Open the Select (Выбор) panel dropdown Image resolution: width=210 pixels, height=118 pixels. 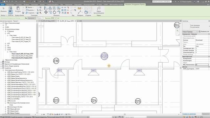4,15
